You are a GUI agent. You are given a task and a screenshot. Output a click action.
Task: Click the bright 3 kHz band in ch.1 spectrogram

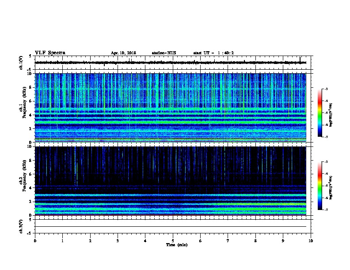pos(171,122)
